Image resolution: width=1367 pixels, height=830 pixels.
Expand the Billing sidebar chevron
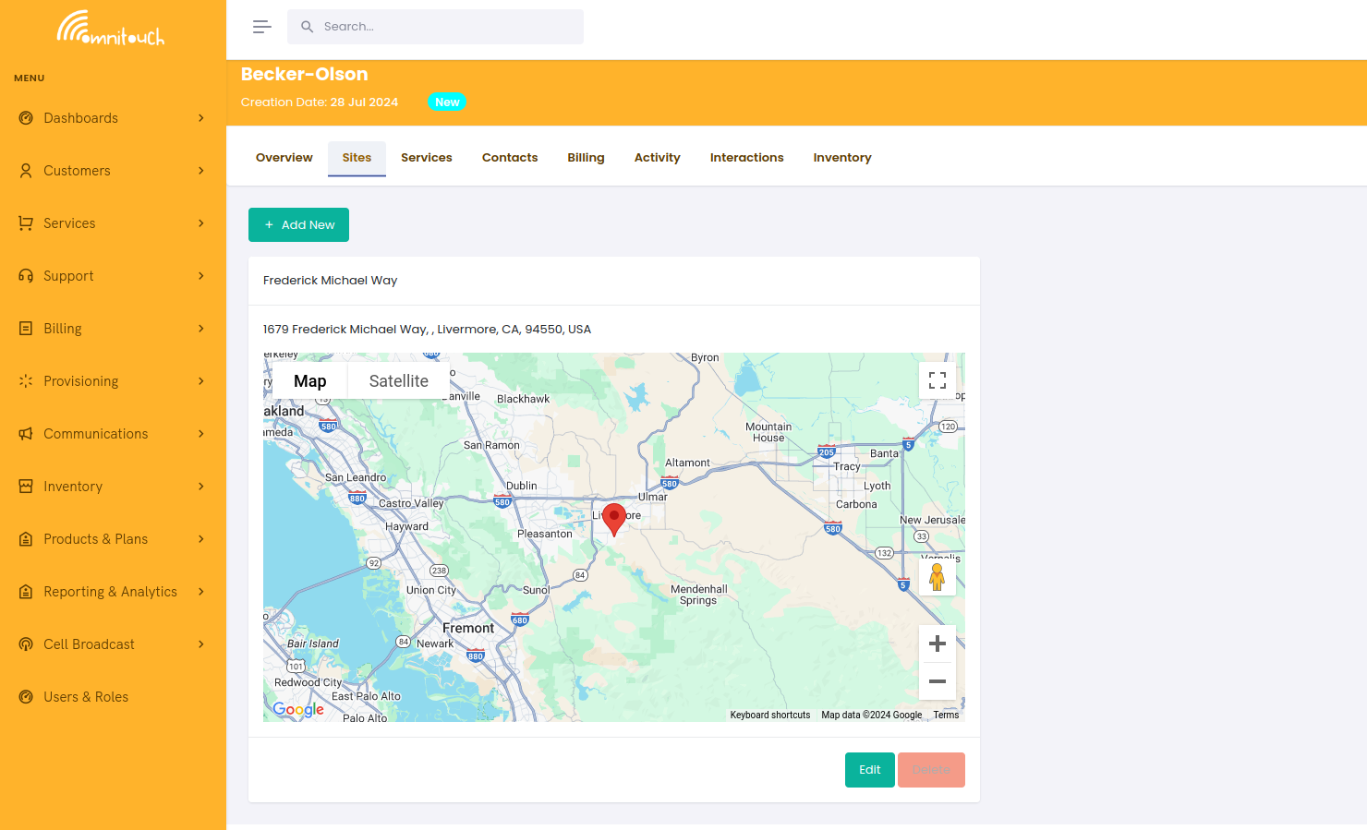click(201, 329)
